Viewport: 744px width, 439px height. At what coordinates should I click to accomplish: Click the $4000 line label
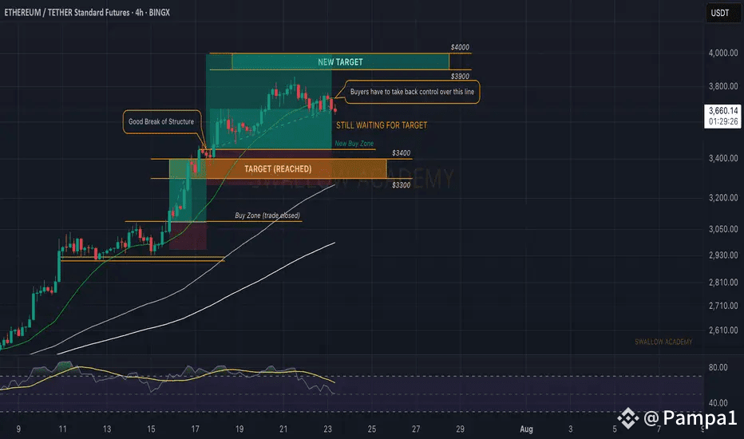460,47
